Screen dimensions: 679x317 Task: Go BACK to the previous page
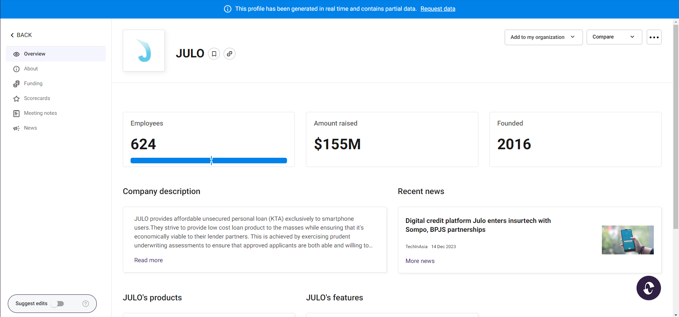(21, 35)
